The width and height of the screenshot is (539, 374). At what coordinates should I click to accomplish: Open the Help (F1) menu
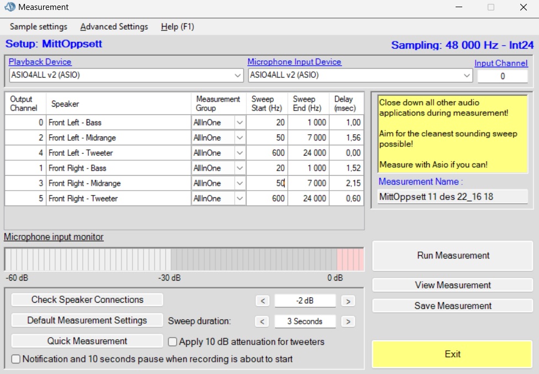tap(177, 27)
